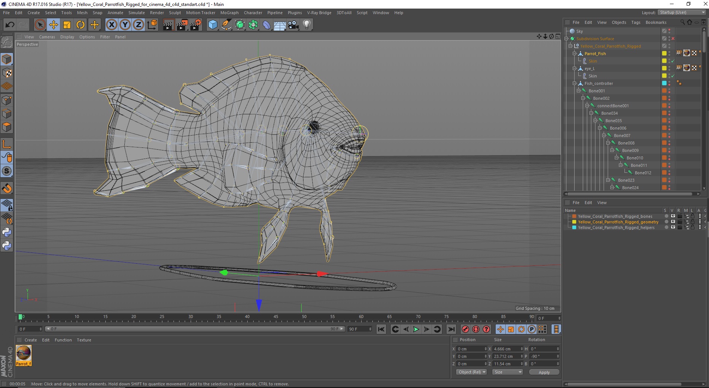Open the Object (Rel) coordinate dropdown
The image size is (709, 388).
tap(471, 372)
